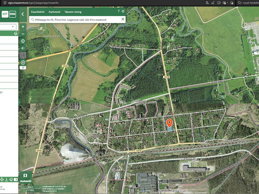Open the Aluskaardid basemap button
259x194 pixels.
[25, 177]
